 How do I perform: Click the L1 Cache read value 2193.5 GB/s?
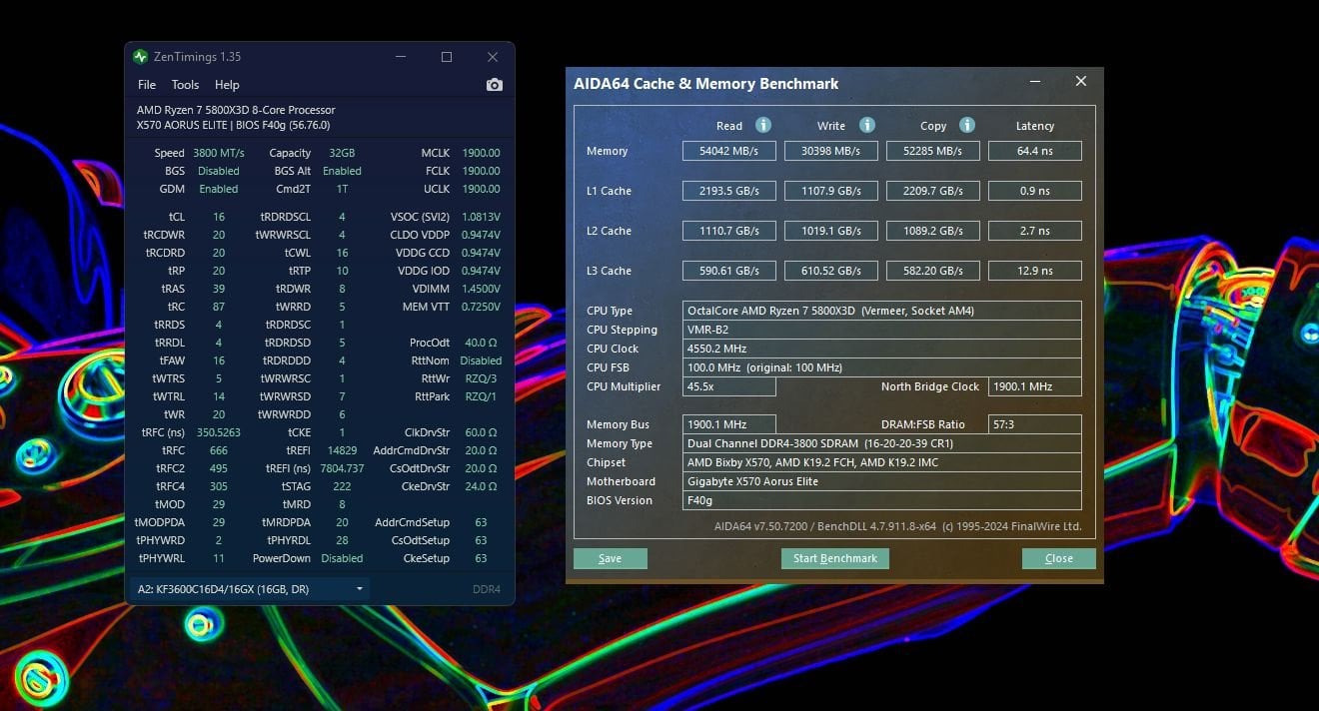tap(729, 191)
